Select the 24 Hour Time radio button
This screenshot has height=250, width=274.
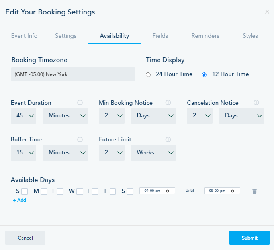pyautogui.click(x=148, y=75)
